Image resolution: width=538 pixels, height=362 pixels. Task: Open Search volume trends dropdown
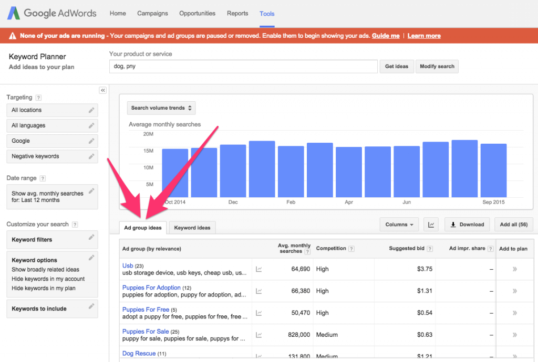tap(161, 108)
